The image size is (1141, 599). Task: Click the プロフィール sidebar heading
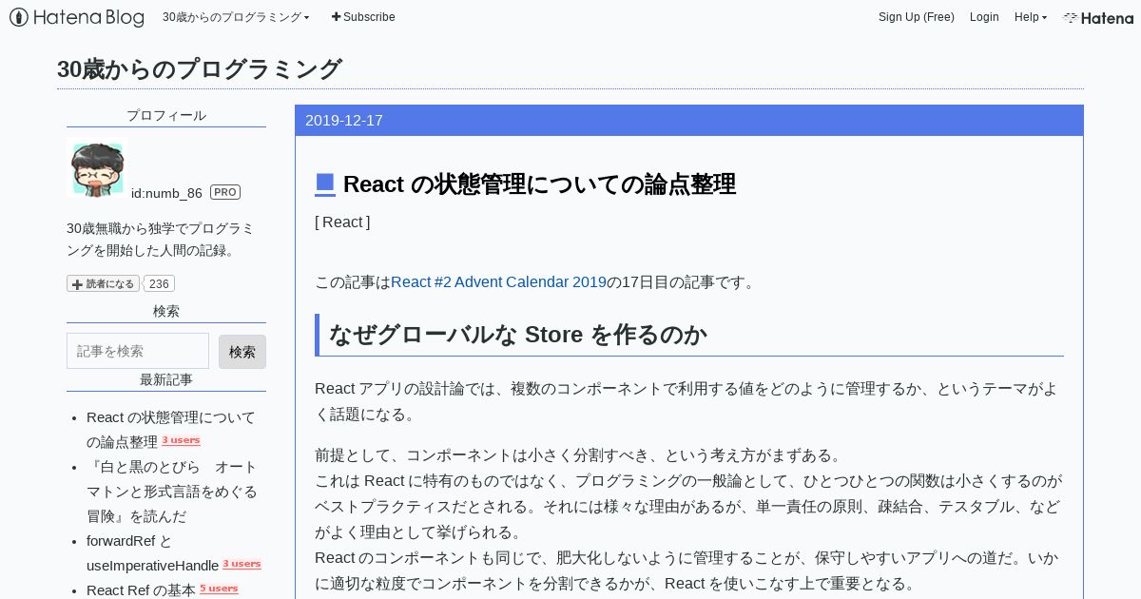(166, 115)
